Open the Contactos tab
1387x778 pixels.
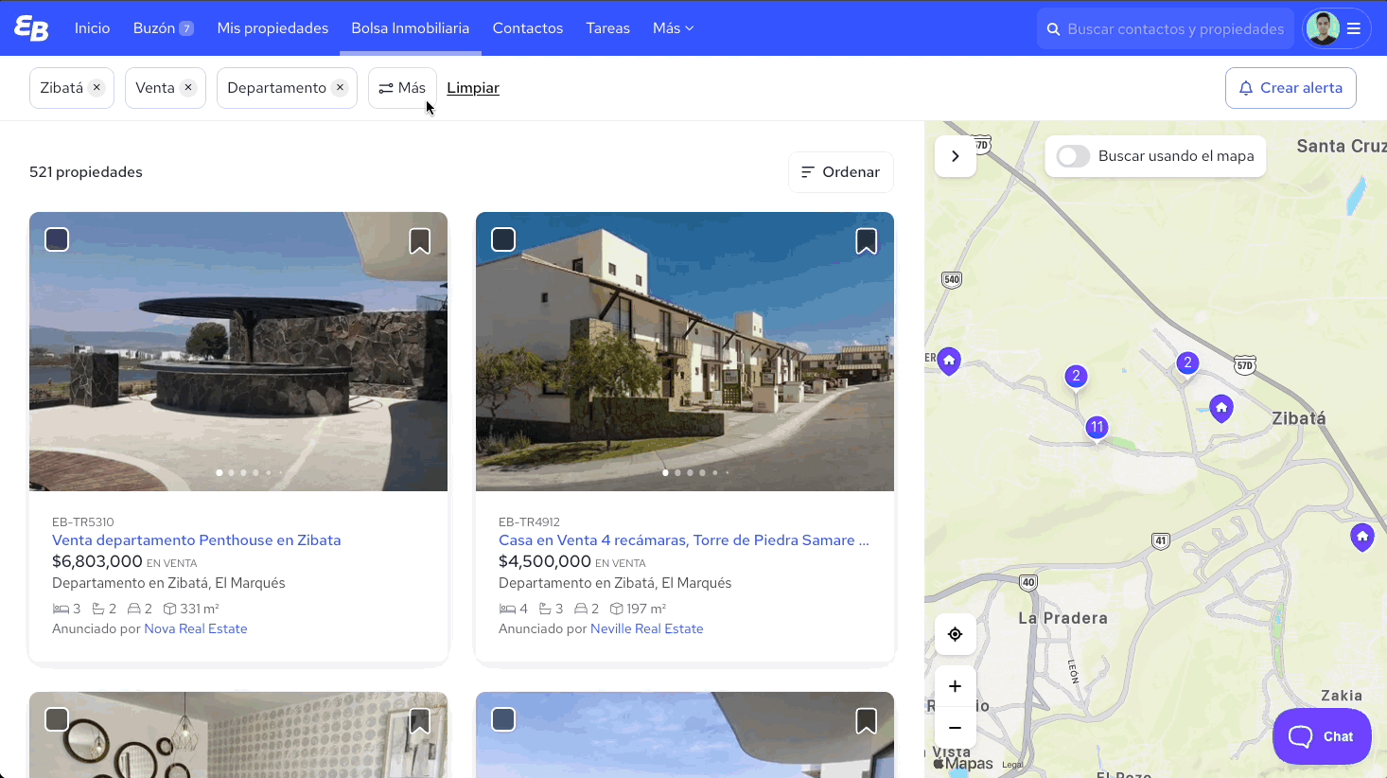coord(528,28)
